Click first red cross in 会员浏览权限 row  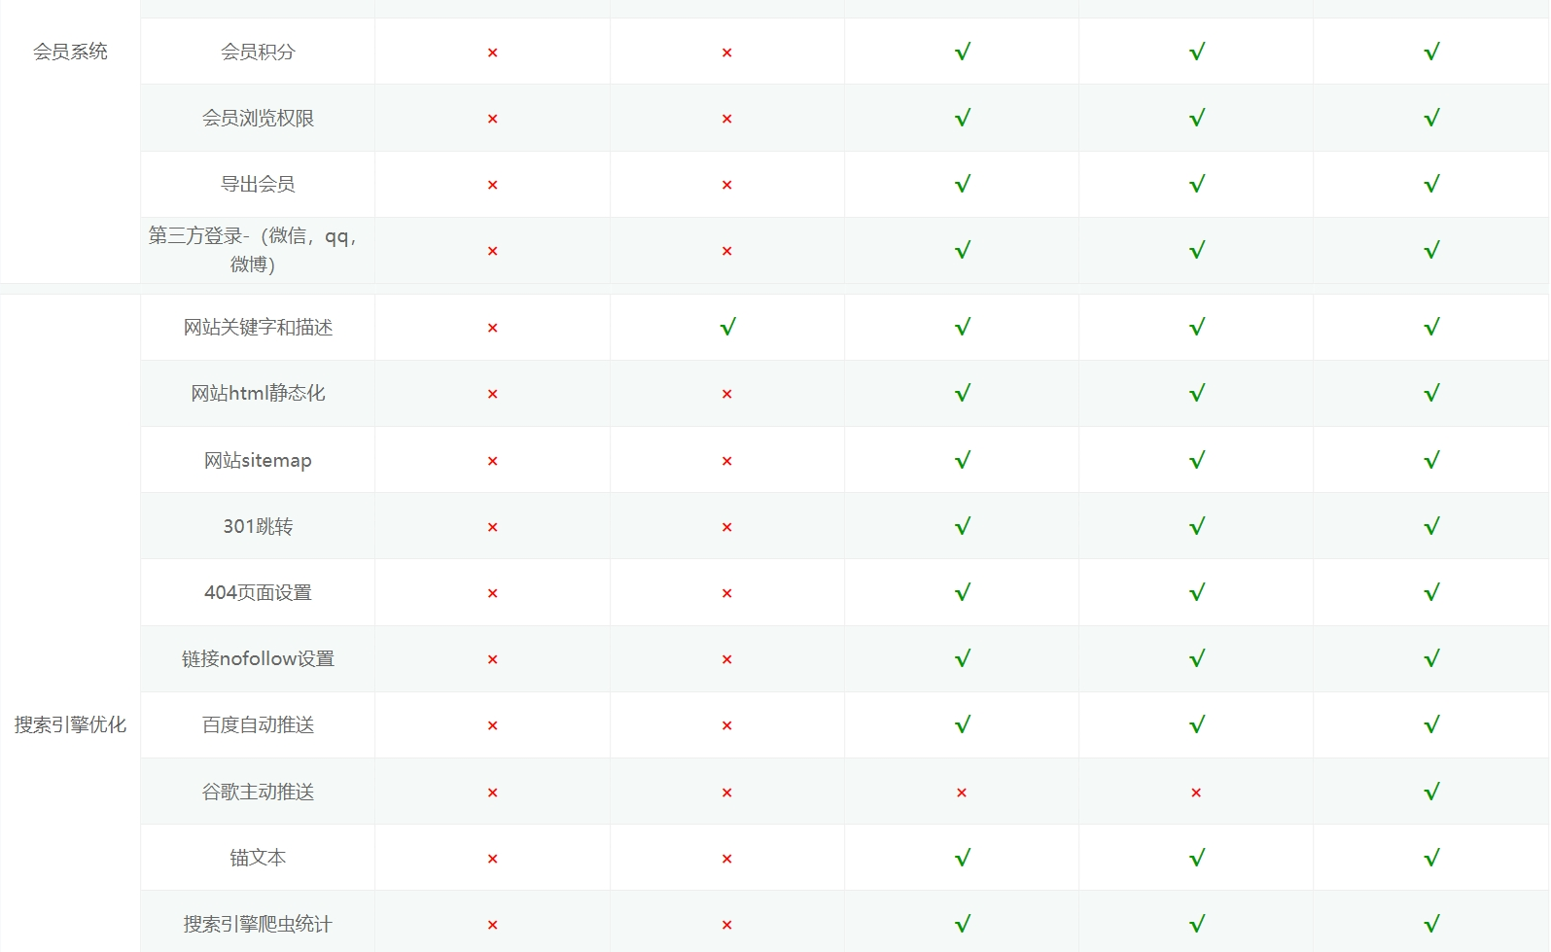coord(492,119)
